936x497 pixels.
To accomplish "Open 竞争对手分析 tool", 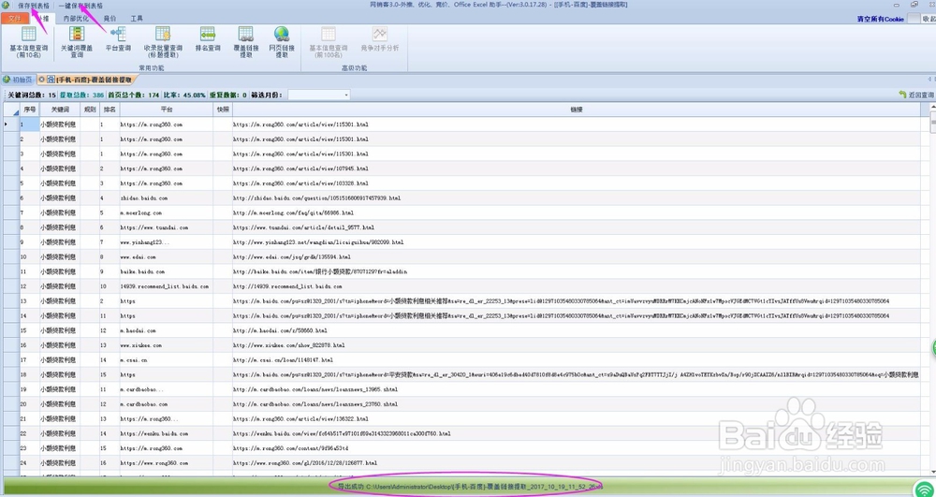I will click(x=380, y=39).
